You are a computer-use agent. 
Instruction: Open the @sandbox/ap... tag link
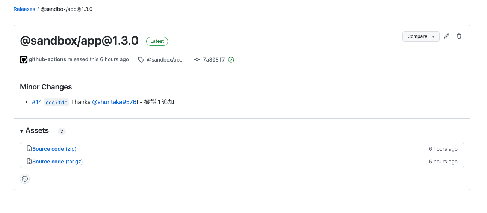tap(165, 60)
